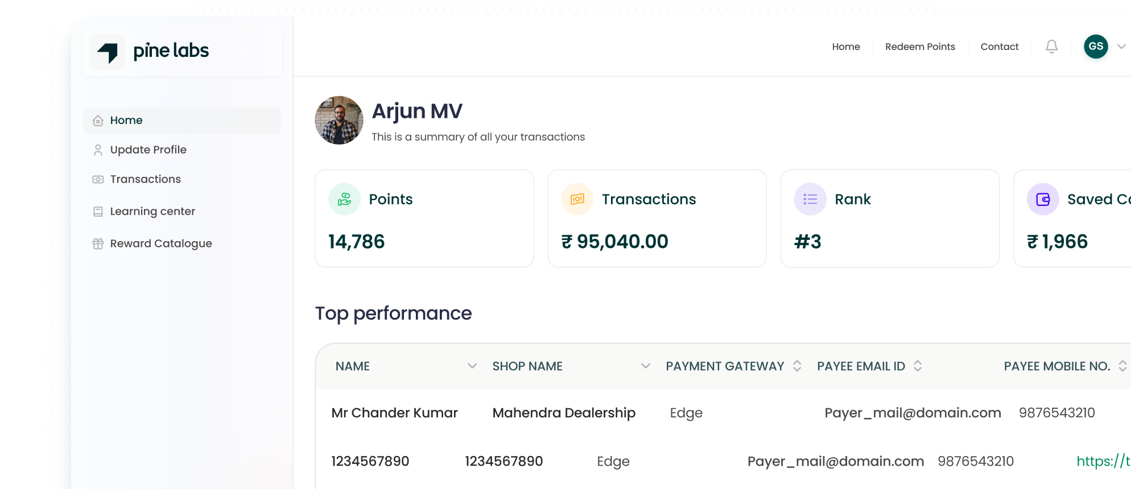Click Arjun MV profile photo

pyautogui.click(x=339, y=120)
